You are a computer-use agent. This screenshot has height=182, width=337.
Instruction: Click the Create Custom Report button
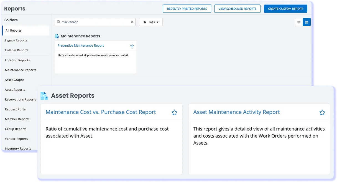point(285,9)
